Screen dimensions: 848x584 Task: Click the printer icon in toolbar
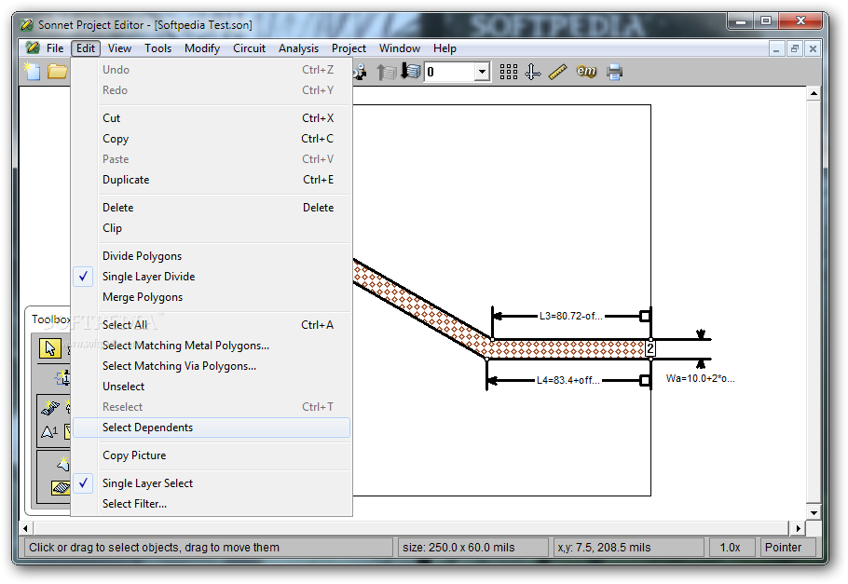(x=614, y=72)
